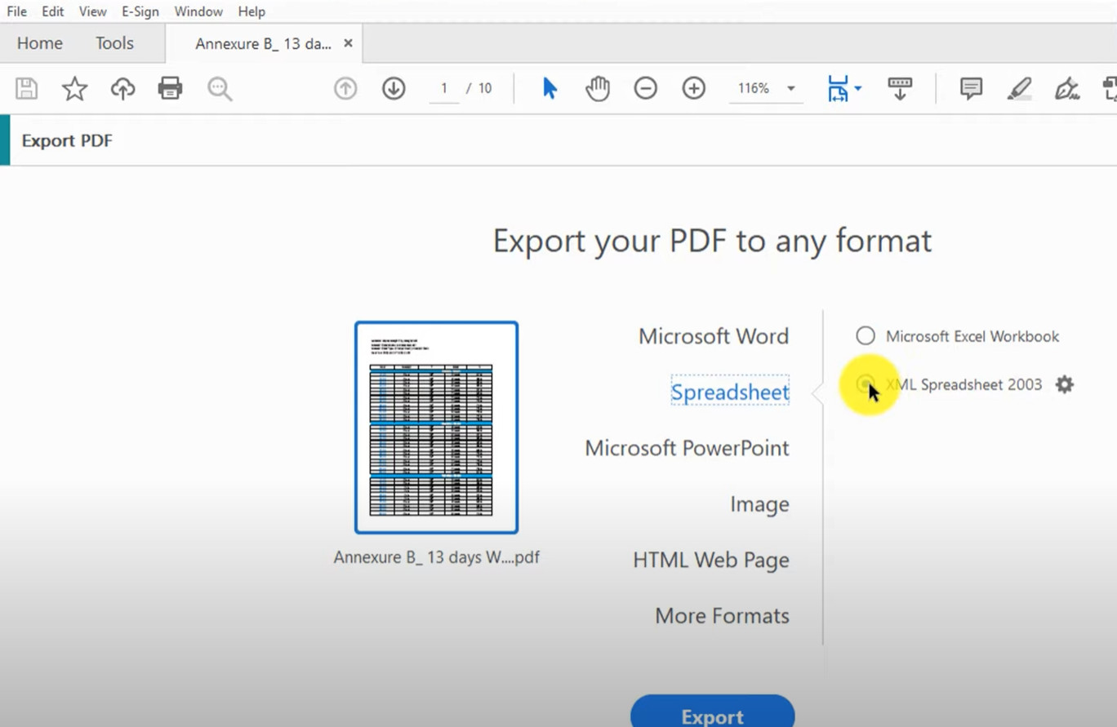Select the Microsoft Excel Workbook radio button
This screenshot has width=1117, height=727.
pyautogui.click(x=865, y=335)
